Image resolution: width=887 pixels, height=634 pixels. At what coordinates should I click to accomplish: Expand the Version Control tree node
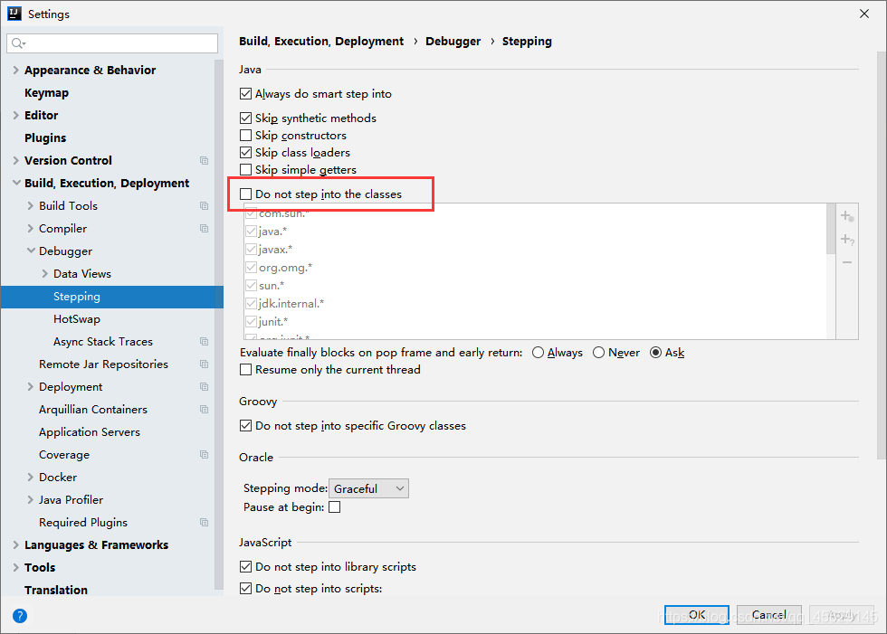[x=16, y=160]
